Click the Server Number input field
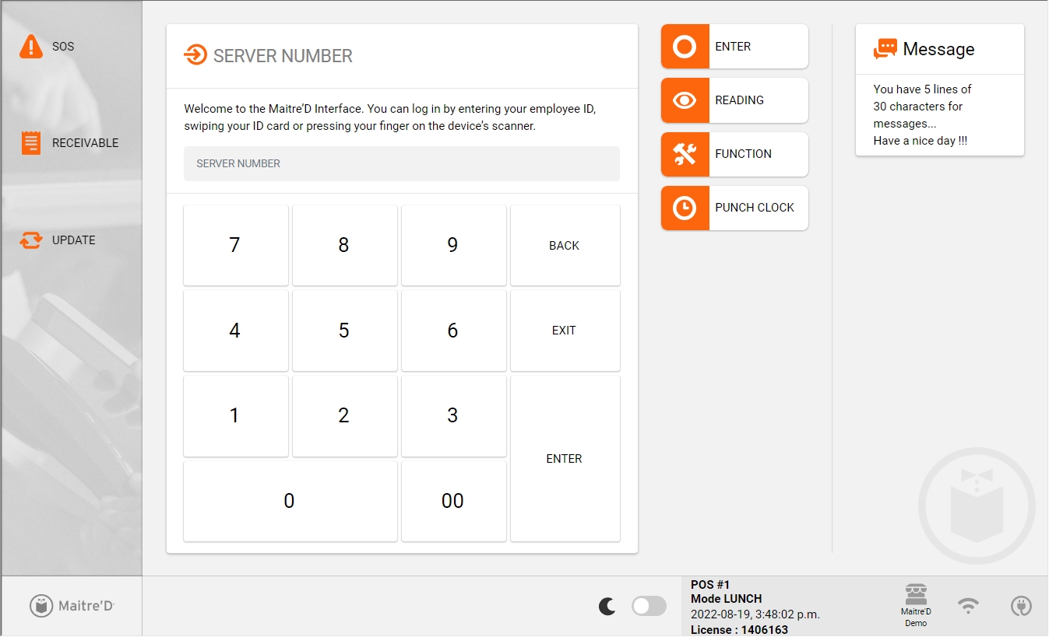Image resolution: width=1049 pixels, height=637 pixels. (x=401, y=164)
